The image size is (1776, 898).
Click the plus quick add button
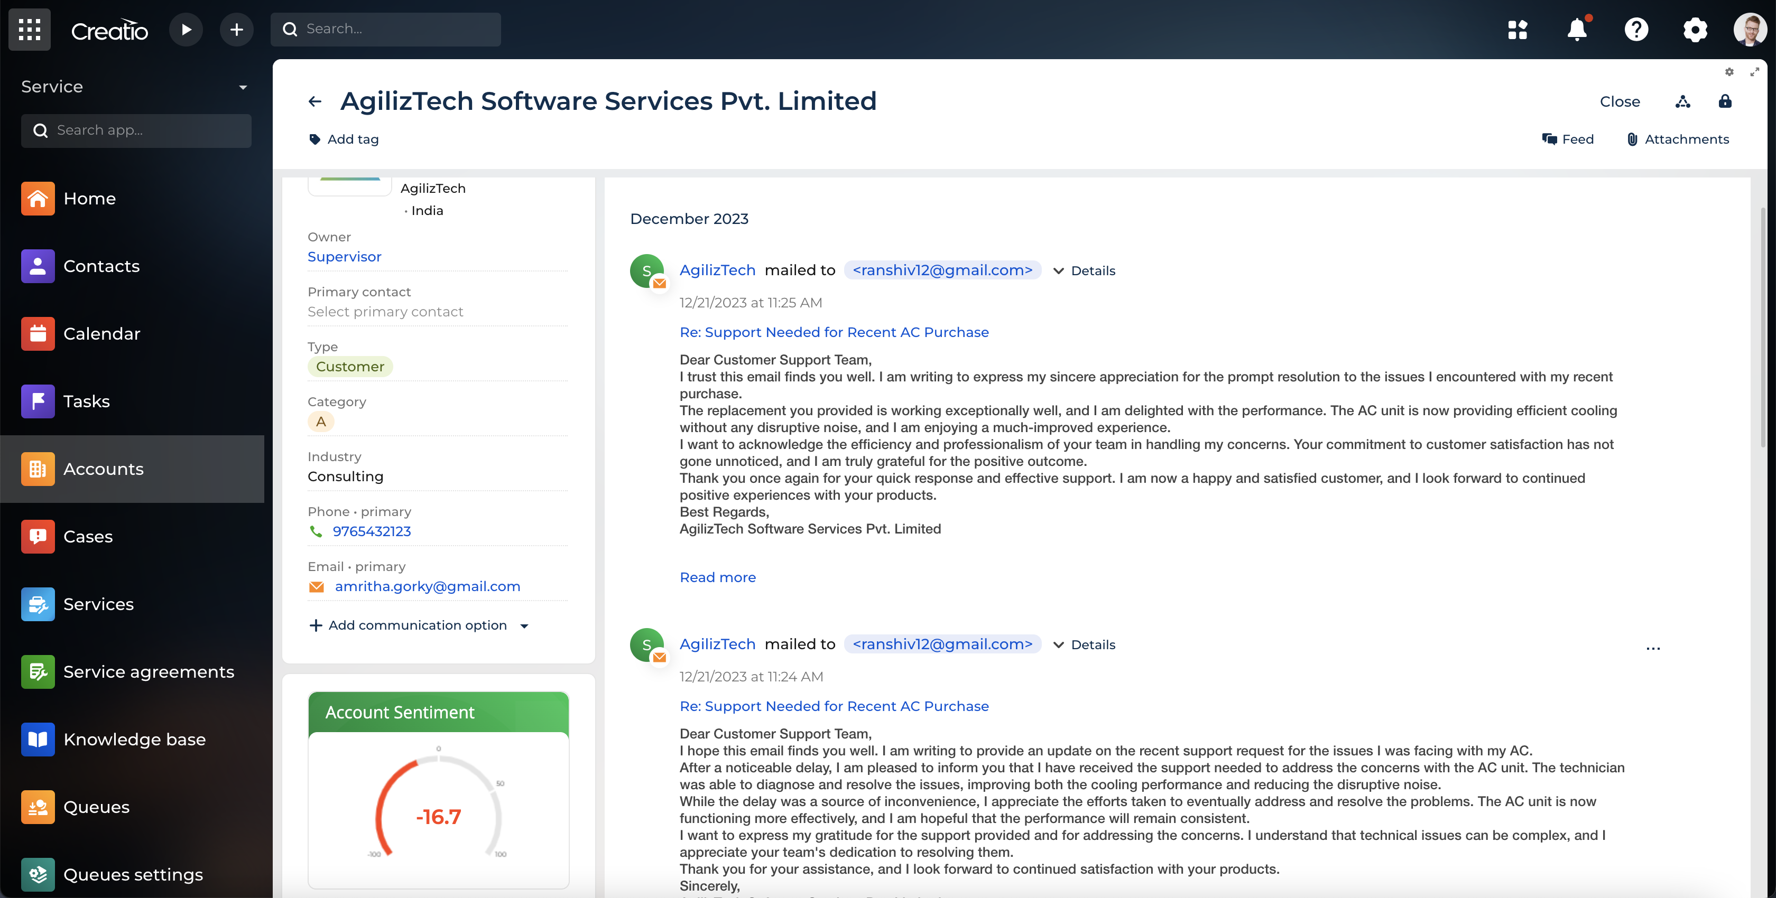236,29
